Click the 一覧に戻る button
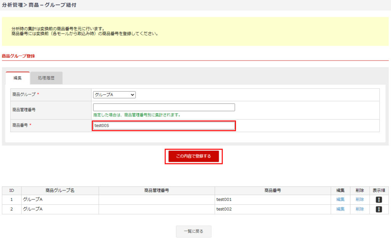 click(x=194, y=231)
